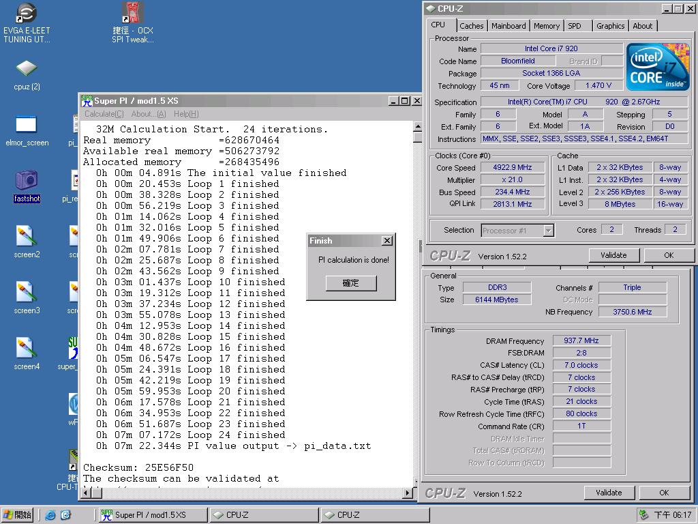698x524 pixels.
Task: Launch Internet Explorer from quick launch
Action: click(x=50, y=515)
